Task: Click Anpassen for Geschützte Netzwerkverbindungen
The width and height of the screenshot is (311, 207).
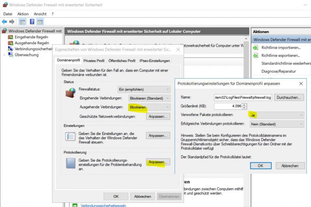Action: click(x=158, y=116)
